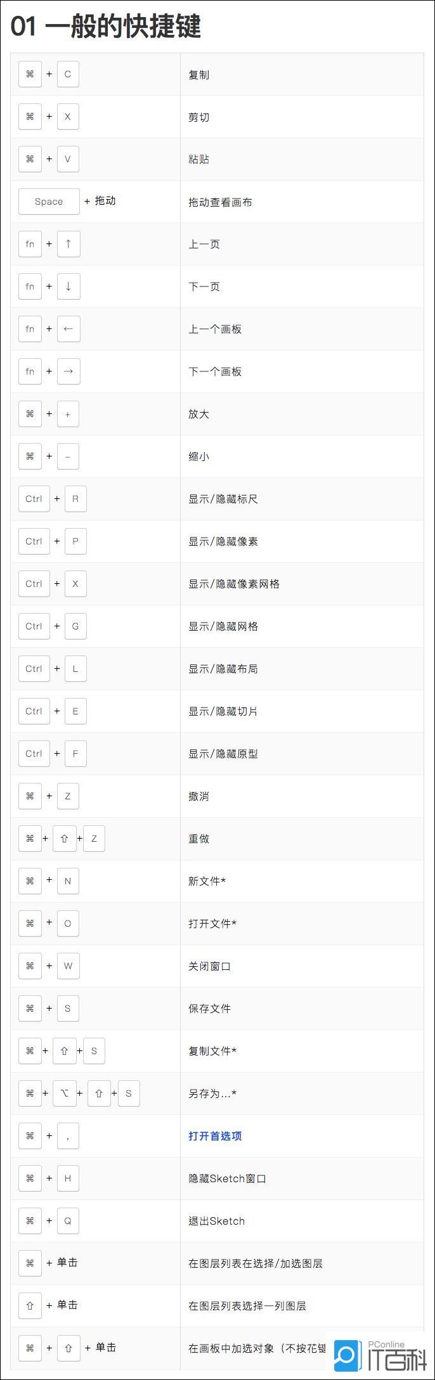Open the 打开首选项 link
The height and width of the screenshot is (1380, 435).
[x=215, y=1136]
